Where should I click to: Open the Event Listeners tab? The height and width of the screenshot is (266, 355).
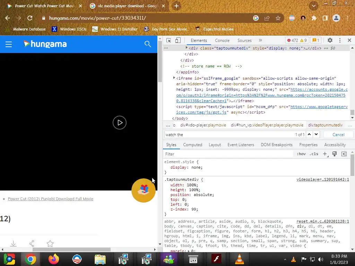click(x=241, y=145)
